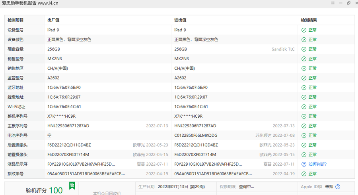Viewport: 358px width, 195px height.
Task: Click the 整机序列号 row label
Action: tap(18, 116)
